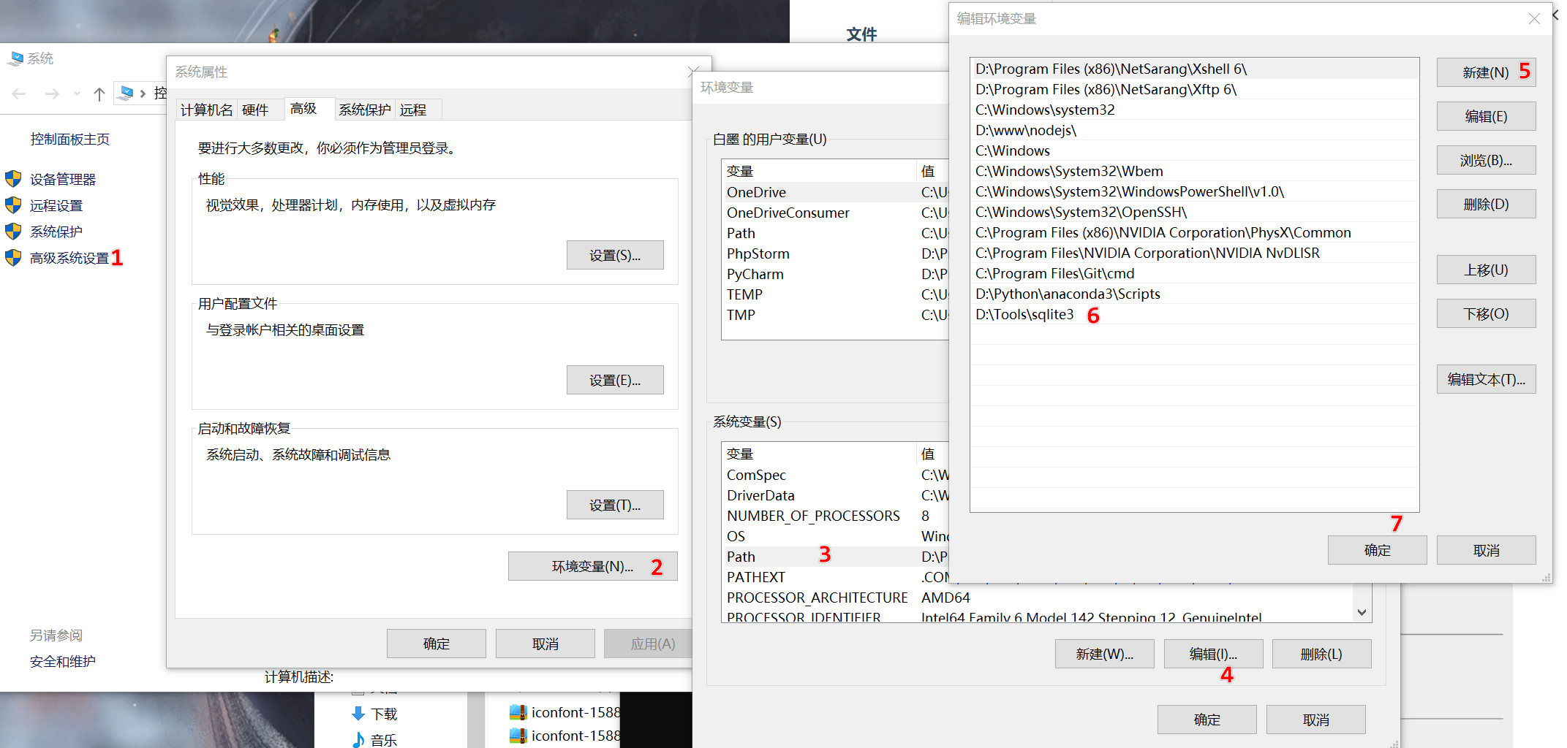Select TEMP user variable row
The image size is (1567, 748).
[x=835, y=294]
